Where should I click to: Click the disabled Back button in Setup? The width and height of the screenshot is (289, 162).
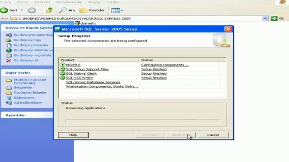click(x=150, y=135)
